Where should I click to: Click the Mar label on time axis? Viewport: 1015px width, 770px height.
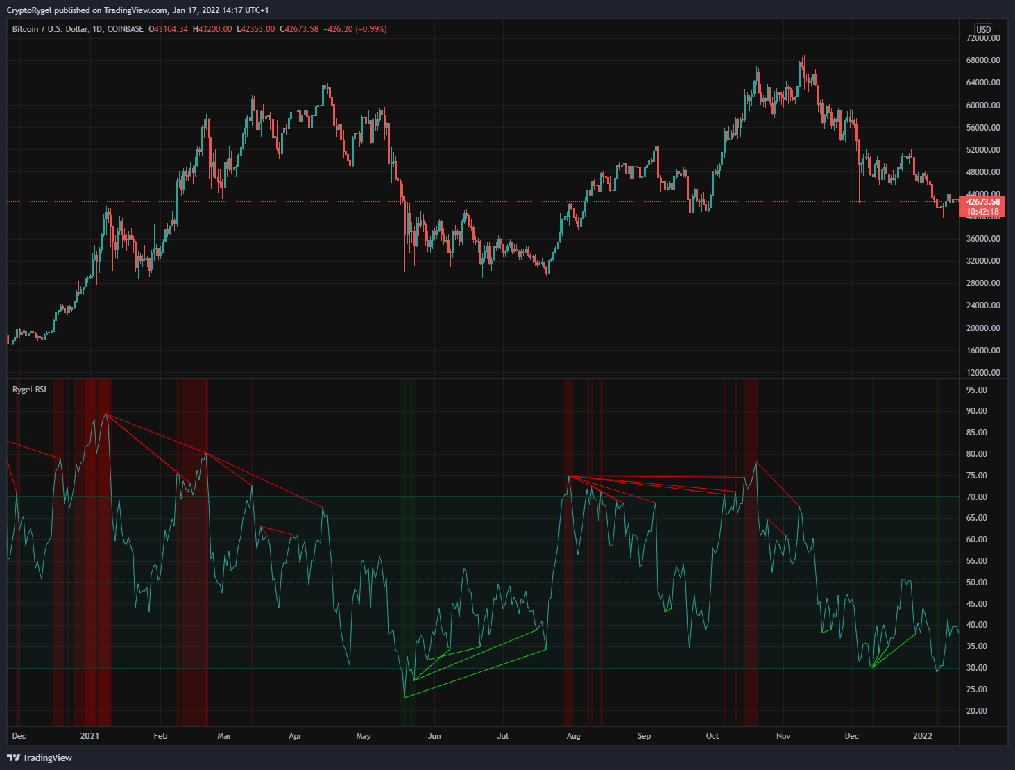point(224,736)
